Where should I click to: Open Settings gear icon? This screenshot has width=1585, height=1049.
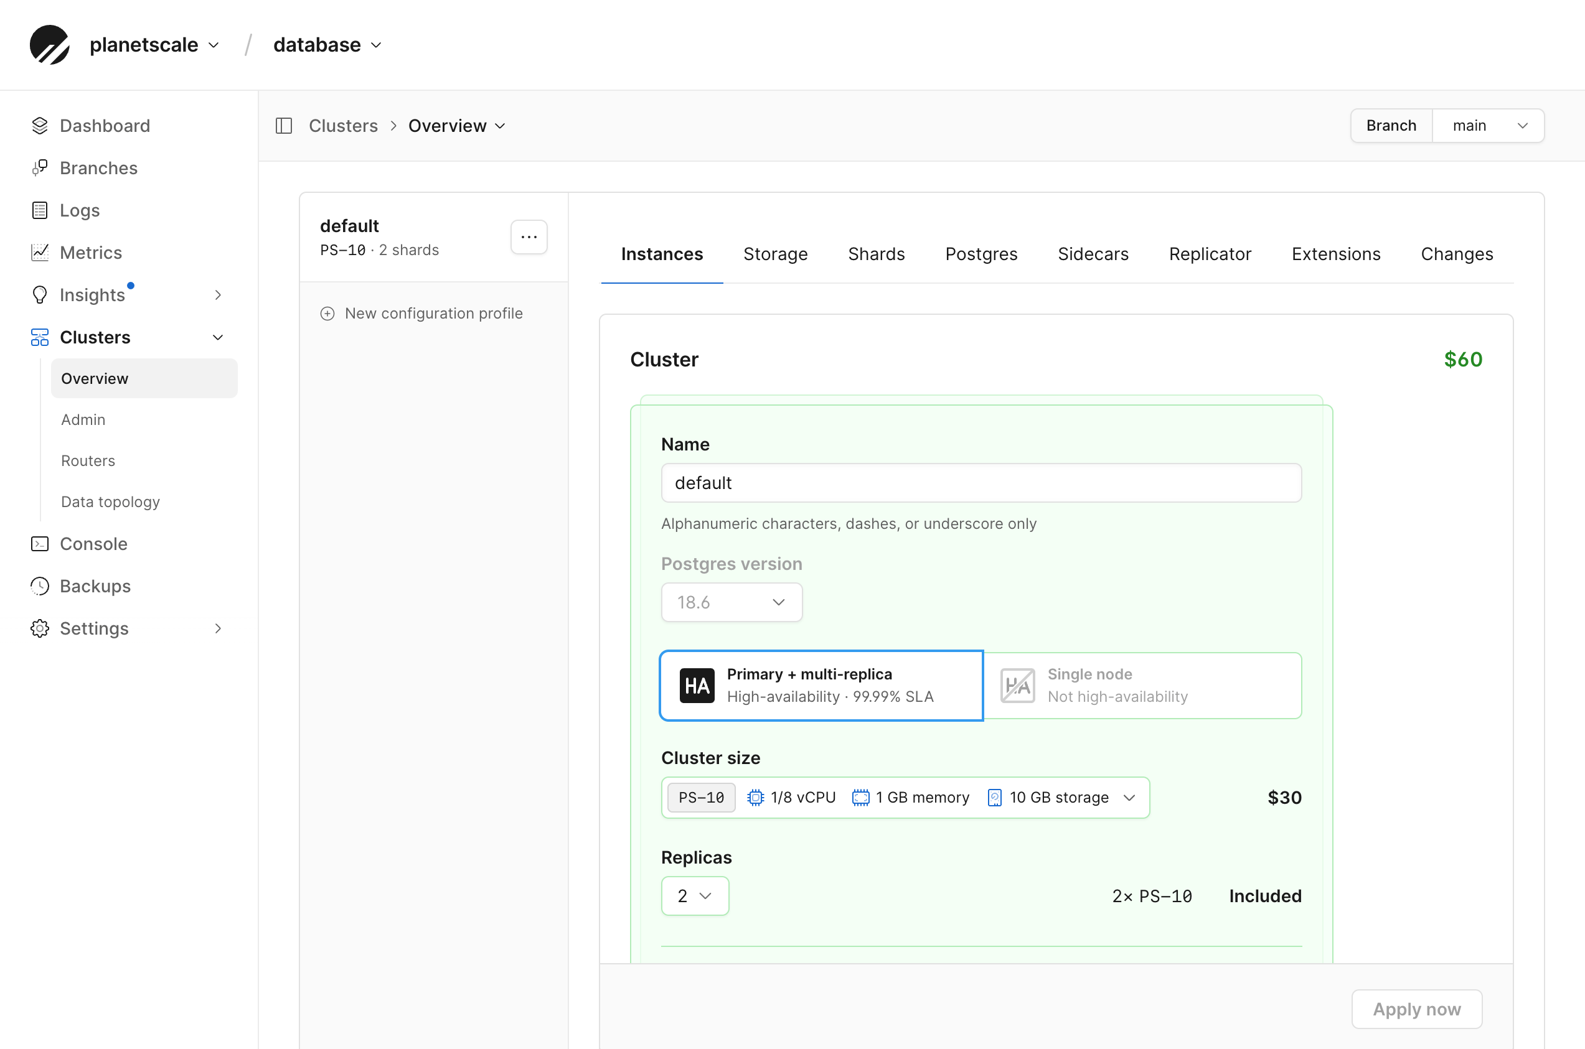tap(39, 628)
